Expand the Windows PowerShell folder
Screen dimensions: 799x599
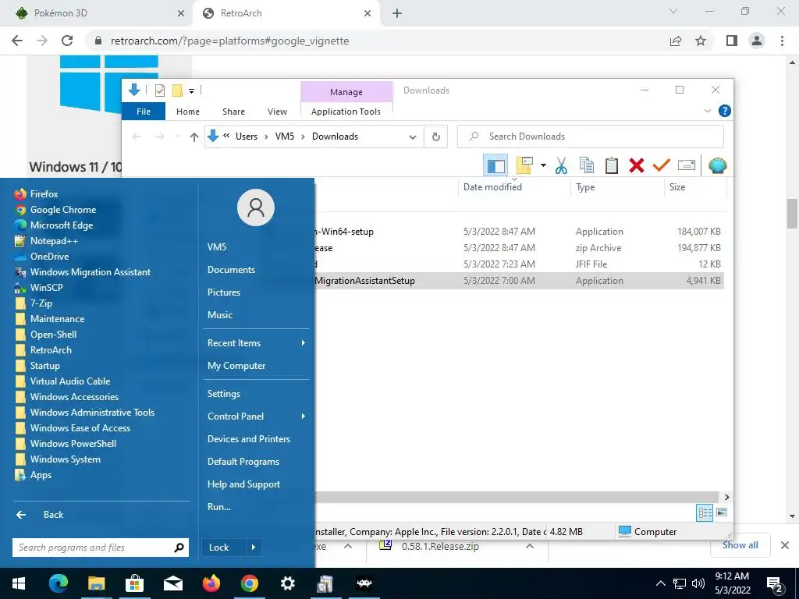click(x=73, y=444)
